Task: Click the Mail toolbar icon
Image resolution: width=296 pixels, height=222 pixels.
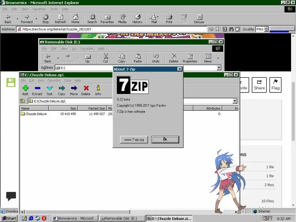Action: (154, 19)
